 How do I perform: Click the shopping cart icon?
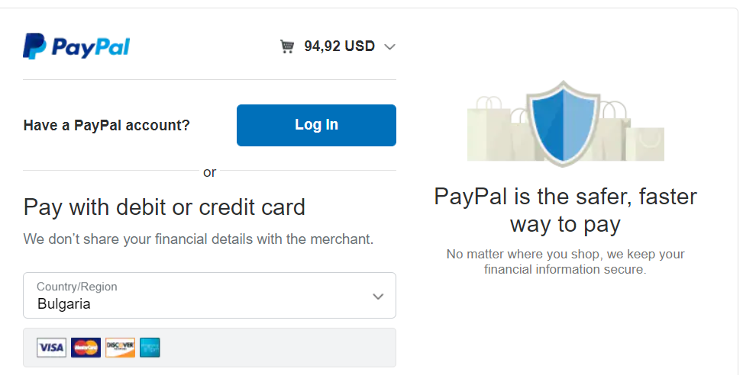pos(287,46)
